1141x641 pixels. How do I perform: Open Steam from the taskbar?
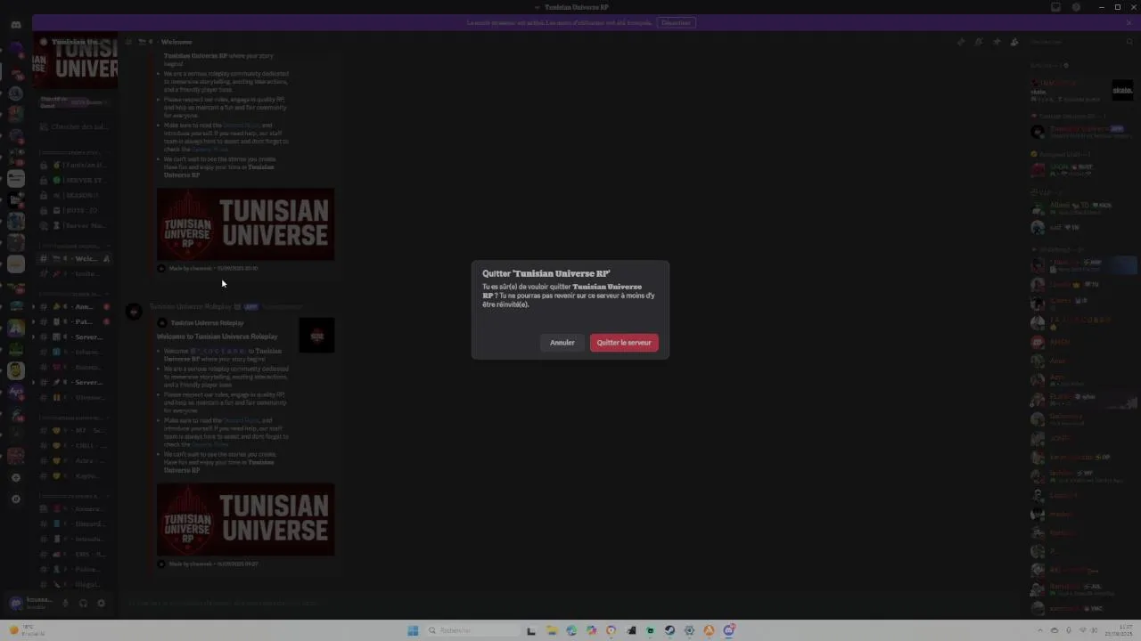pos(669,630)
